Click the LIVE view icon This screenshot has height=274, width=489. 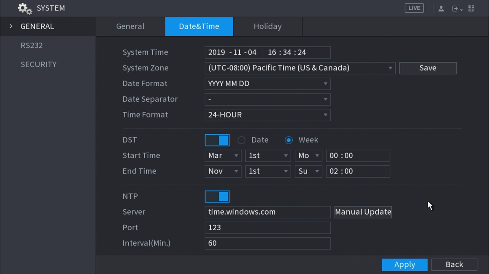tap(414, 8)
